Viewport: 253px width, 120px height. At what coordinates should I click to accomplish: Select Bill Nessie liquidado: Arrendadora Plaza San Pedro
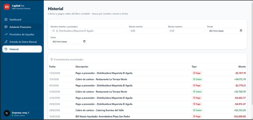point(103,117)
